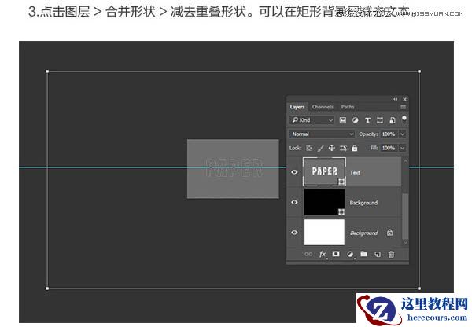Delete layer using trash icon
The height and width of the screenshot is (327, 472).
pyautogui.click(x=391, y=255)
